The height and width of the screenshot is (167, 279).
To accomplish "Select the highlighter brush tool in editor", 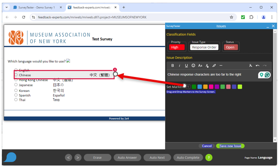I will (214, 66).
